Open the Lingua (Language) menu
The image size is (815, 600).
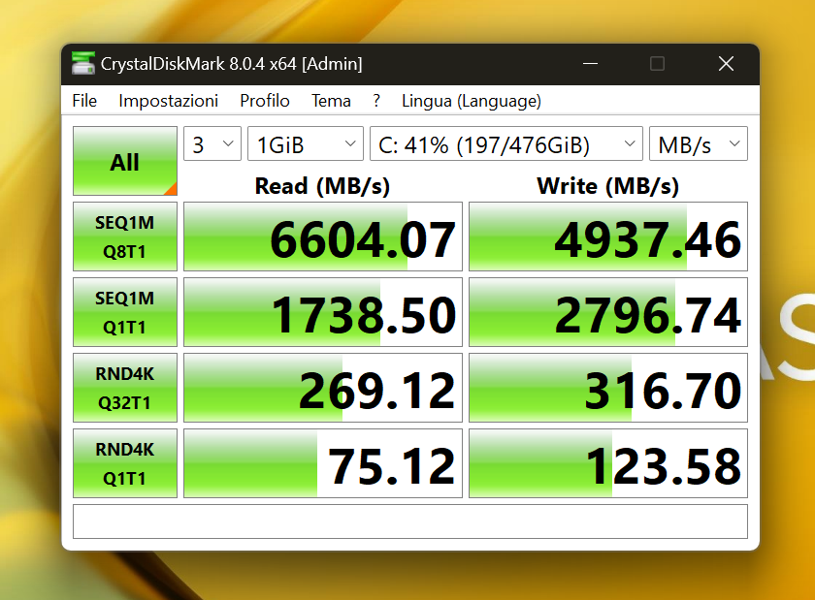[x=472, y=101]
